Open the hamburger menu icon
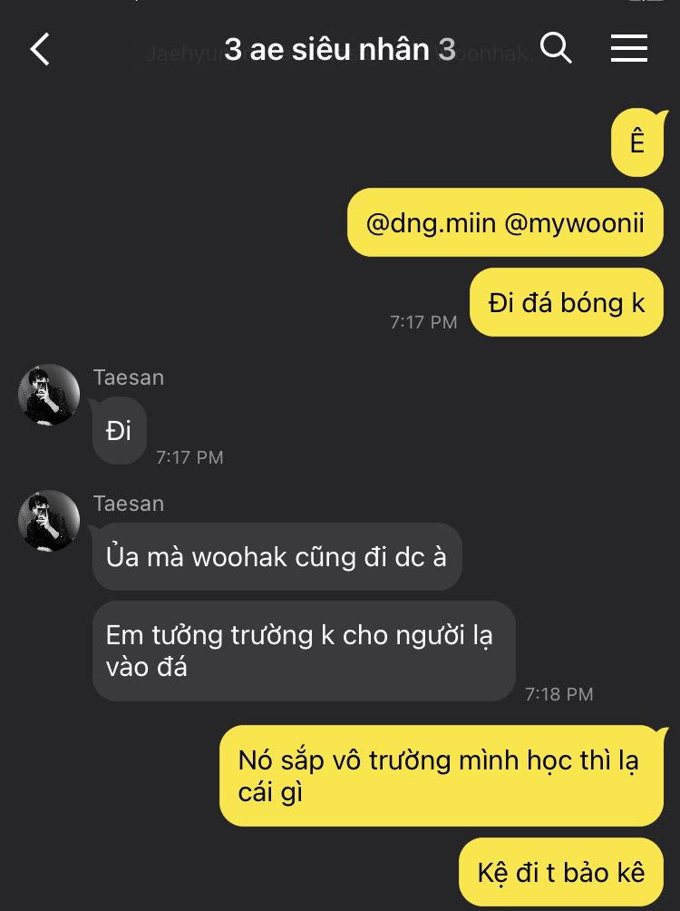 [x=629, y=48]
